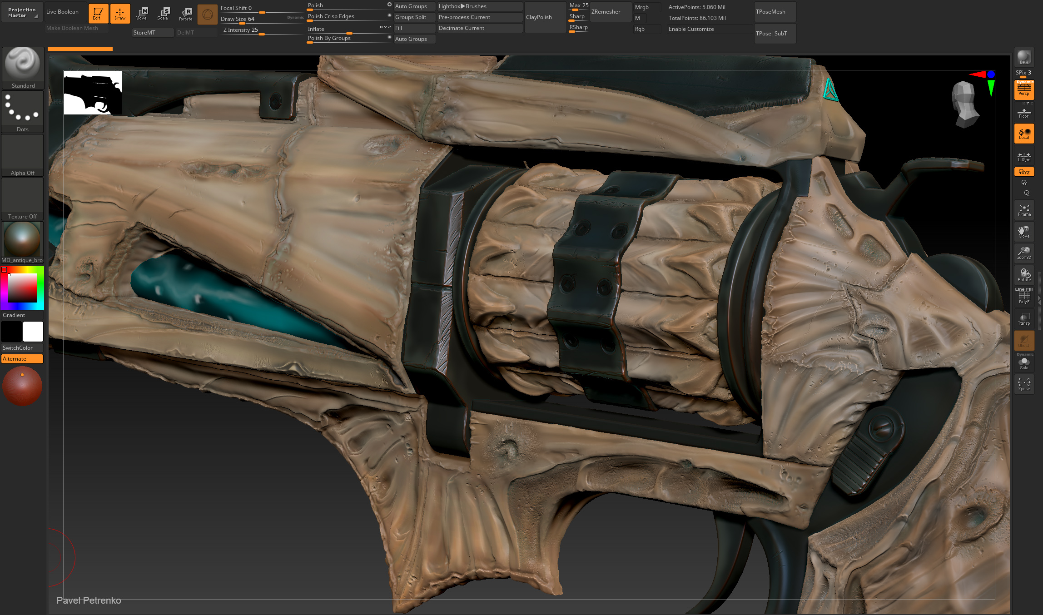The image size is (1043, 615).
Task: Toggle Persp perspective mode
Action: 1024,89
